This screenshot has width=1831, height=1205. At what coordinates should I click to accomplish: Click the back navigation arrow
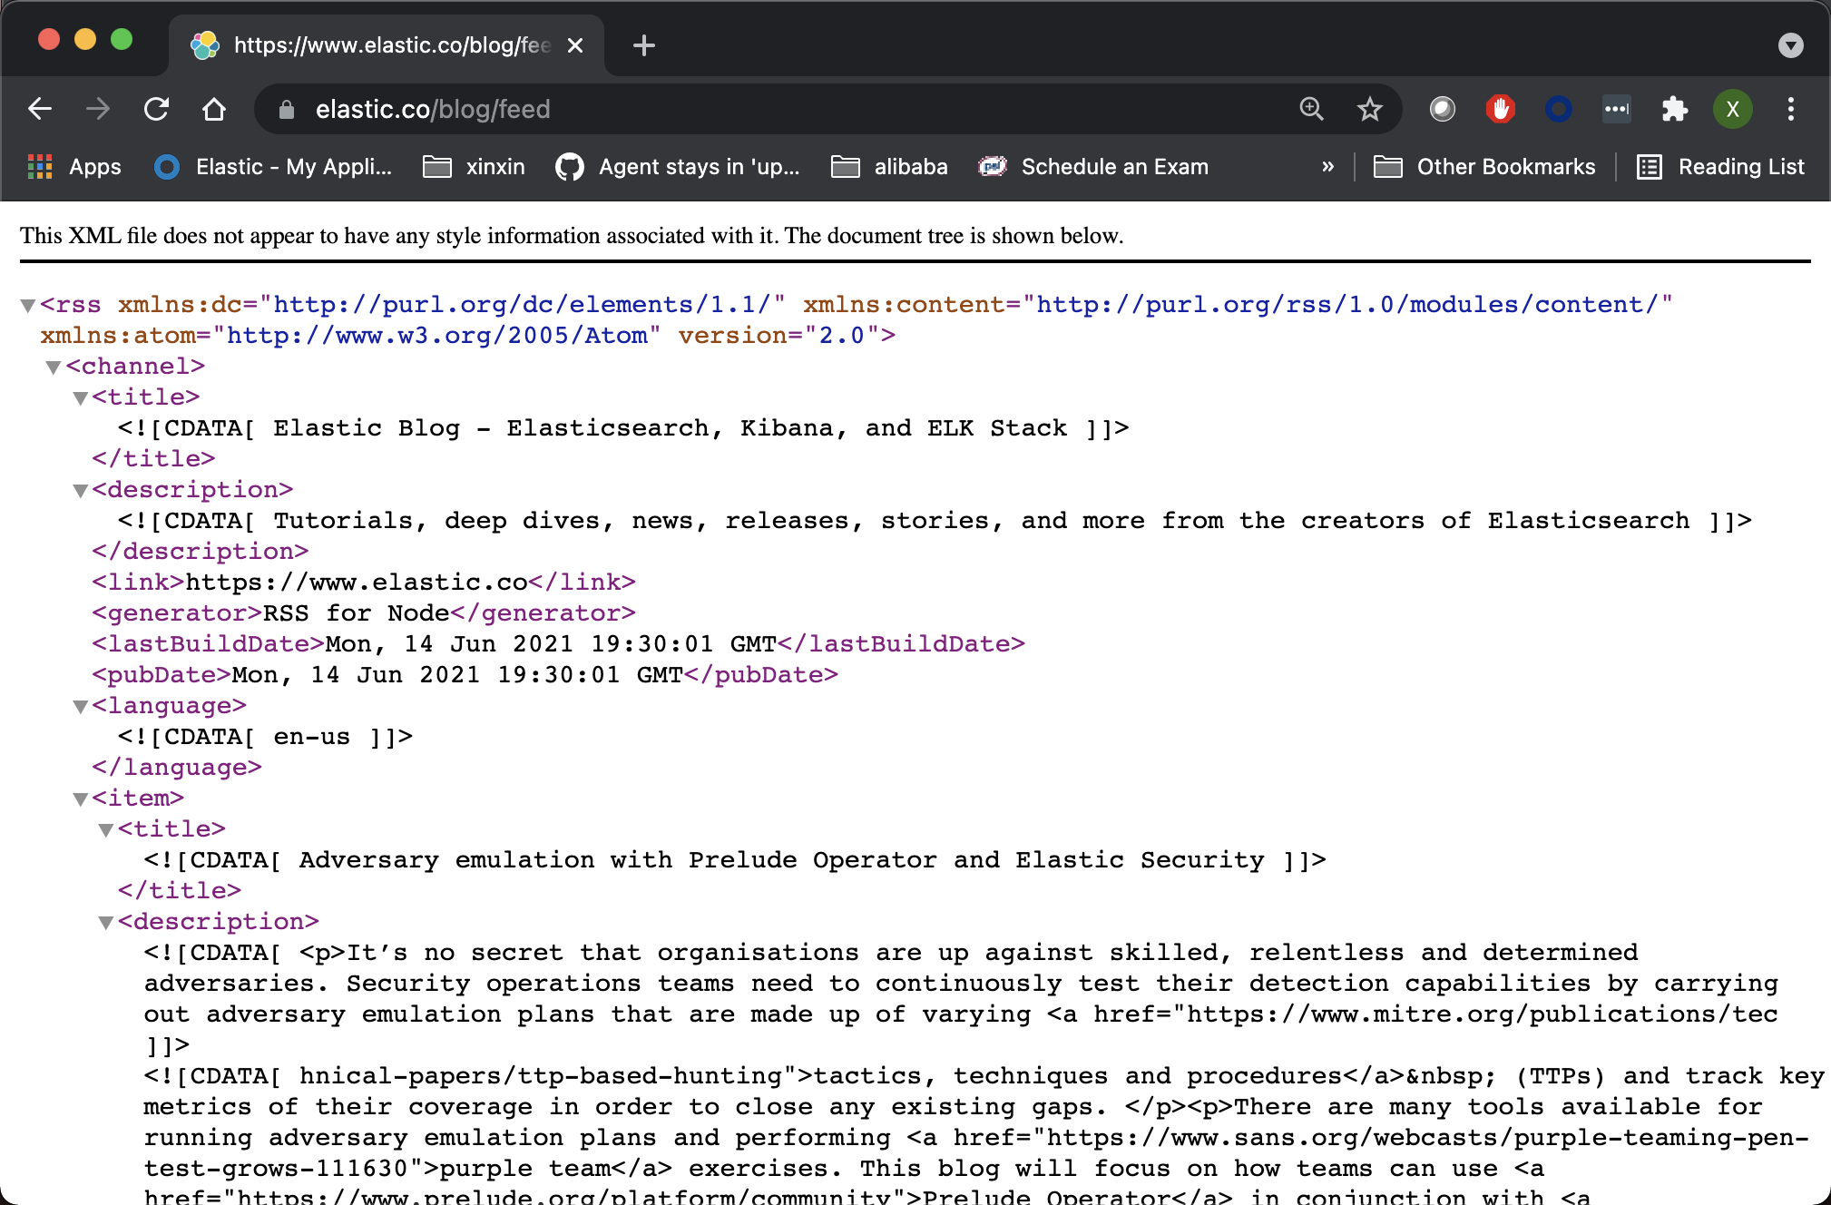tap(40, 109)
